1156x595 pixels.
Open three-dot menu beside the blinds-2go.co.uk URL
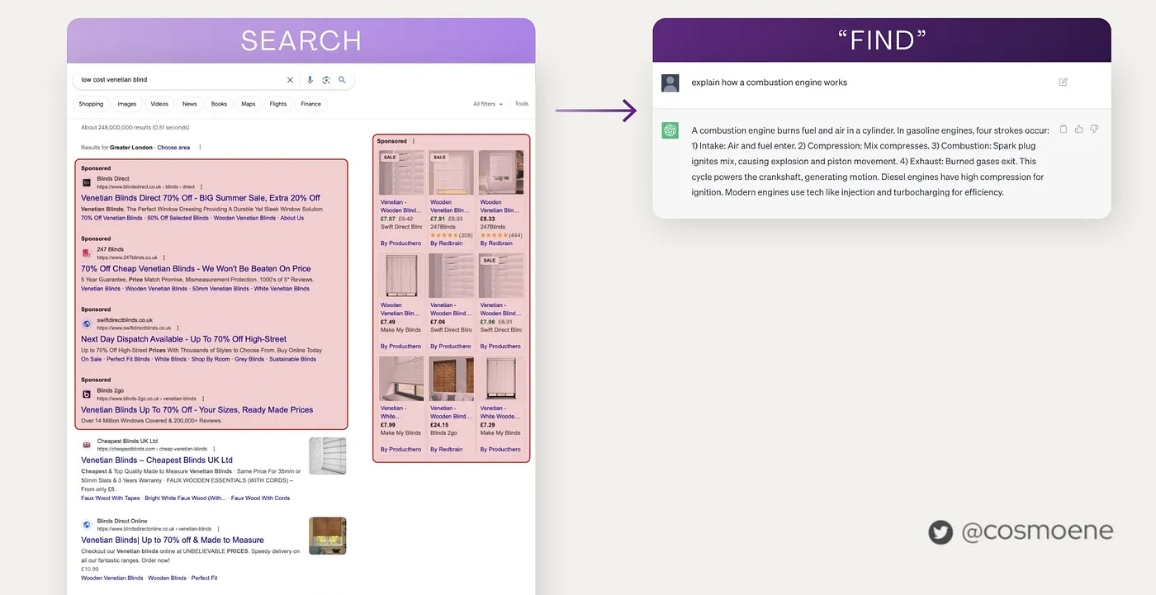pos(203,399)
